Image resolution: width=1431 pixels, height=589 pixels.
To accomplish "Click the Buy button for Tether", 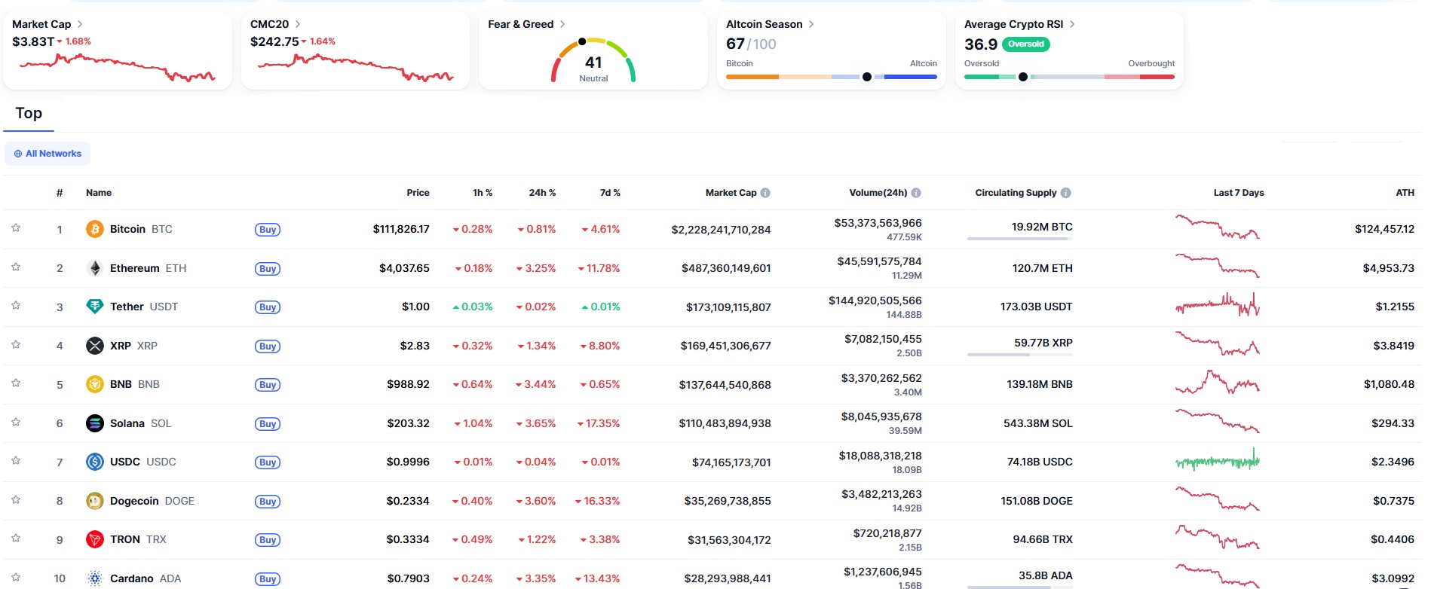I will 268,307.
